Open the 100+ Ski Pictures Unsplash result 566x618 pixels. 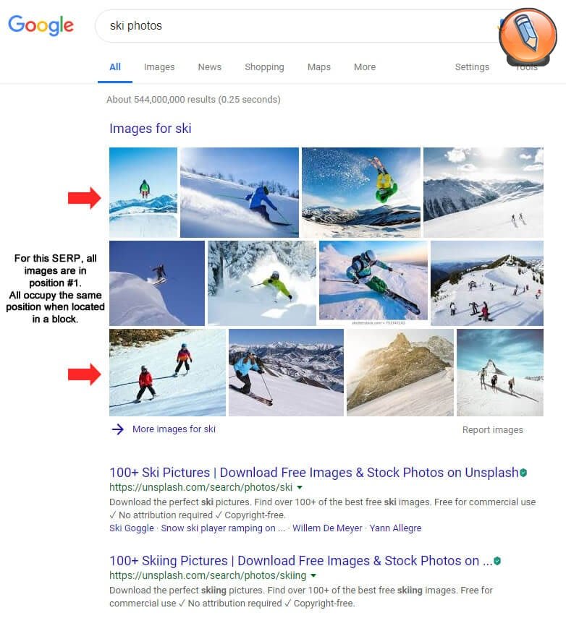point(314,473)
